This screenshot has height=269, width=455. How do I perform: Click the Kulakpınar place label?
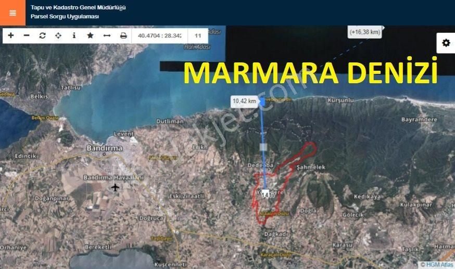pyautogui.click(x=416, y=204)
